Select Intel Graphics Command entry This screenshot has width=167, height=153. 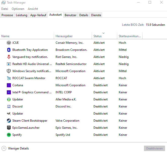32,92
